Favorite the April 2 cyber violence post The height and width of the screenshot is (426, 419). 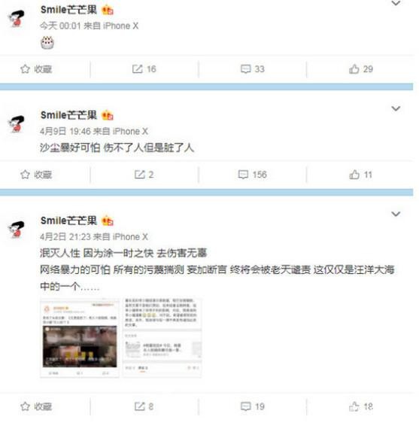point(36,406)
